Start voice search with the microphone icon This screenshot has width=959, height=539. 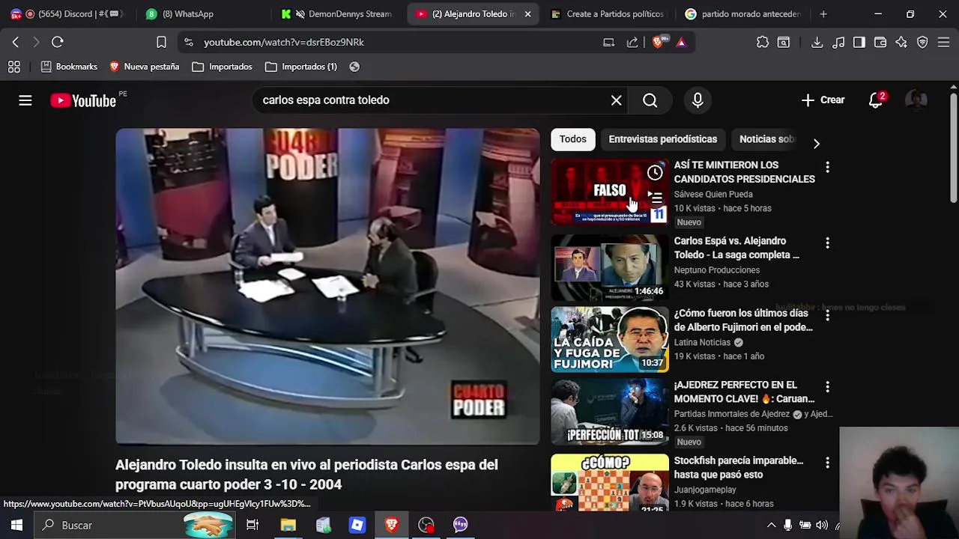pyautogui.click(x=698, y=100)
